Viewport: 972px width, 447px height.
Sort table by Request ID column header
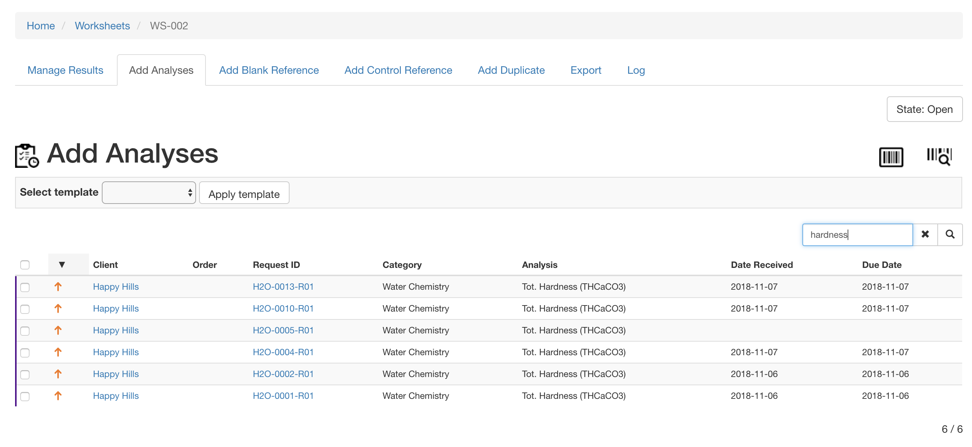tap(276, 265)
